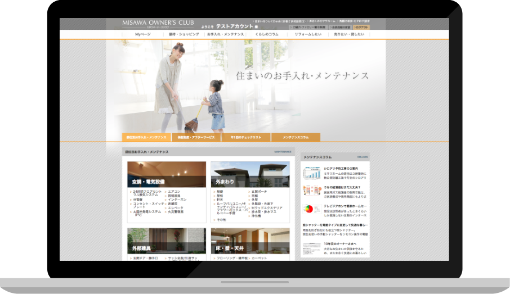Open the おちくのミサワホーム header link
This screenshot has width=510, height=294.
click(x=321, y=21)
